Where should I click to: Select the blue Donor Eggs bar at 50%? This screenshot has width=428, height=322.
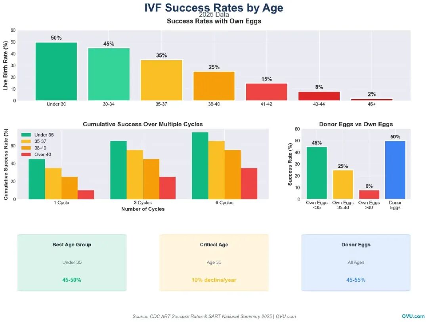click(x=395, y=170)
